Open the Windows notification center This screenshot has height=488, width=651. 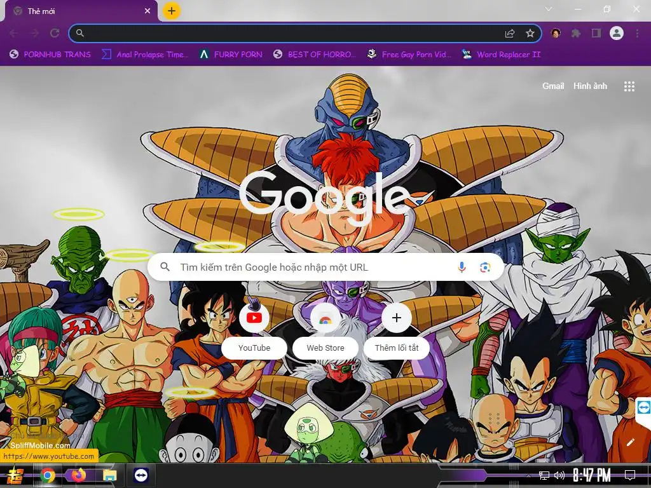tap(630, 475)
